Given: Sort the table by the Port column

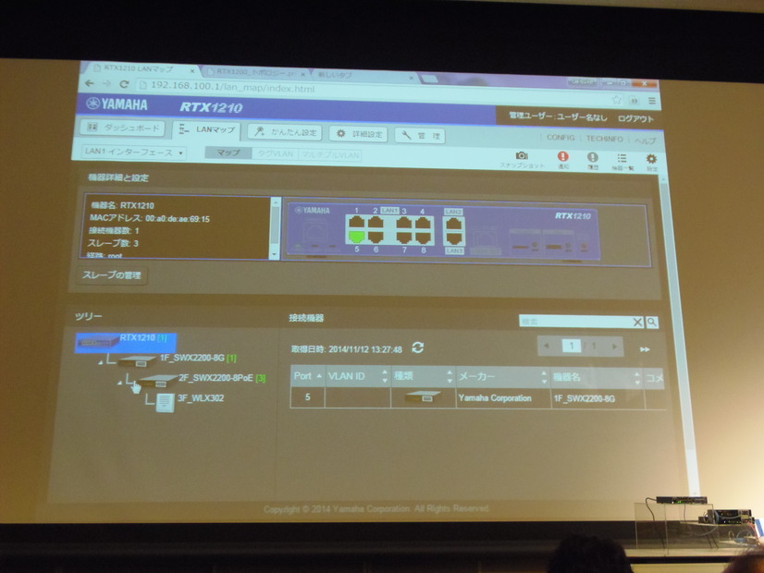Looking at the screenshot, I should point(307,376).
